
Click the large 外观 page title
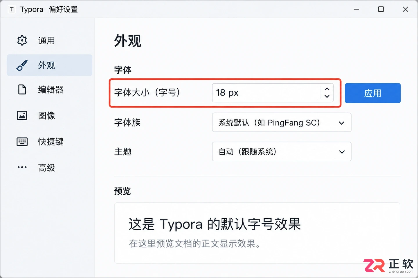(128, 41)
